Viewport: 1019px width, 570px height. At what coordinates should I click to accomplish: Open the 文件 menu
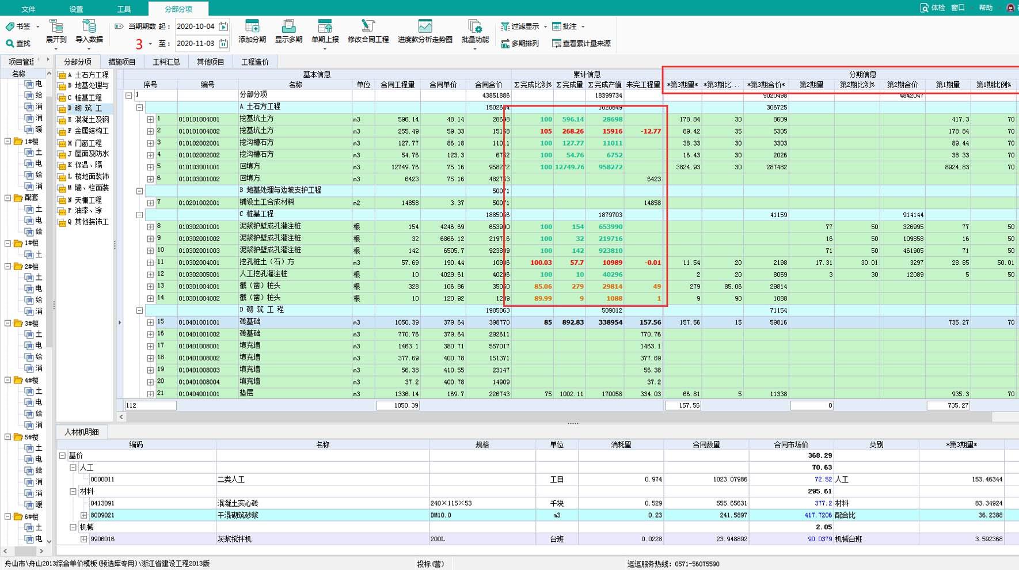[28, 9]
